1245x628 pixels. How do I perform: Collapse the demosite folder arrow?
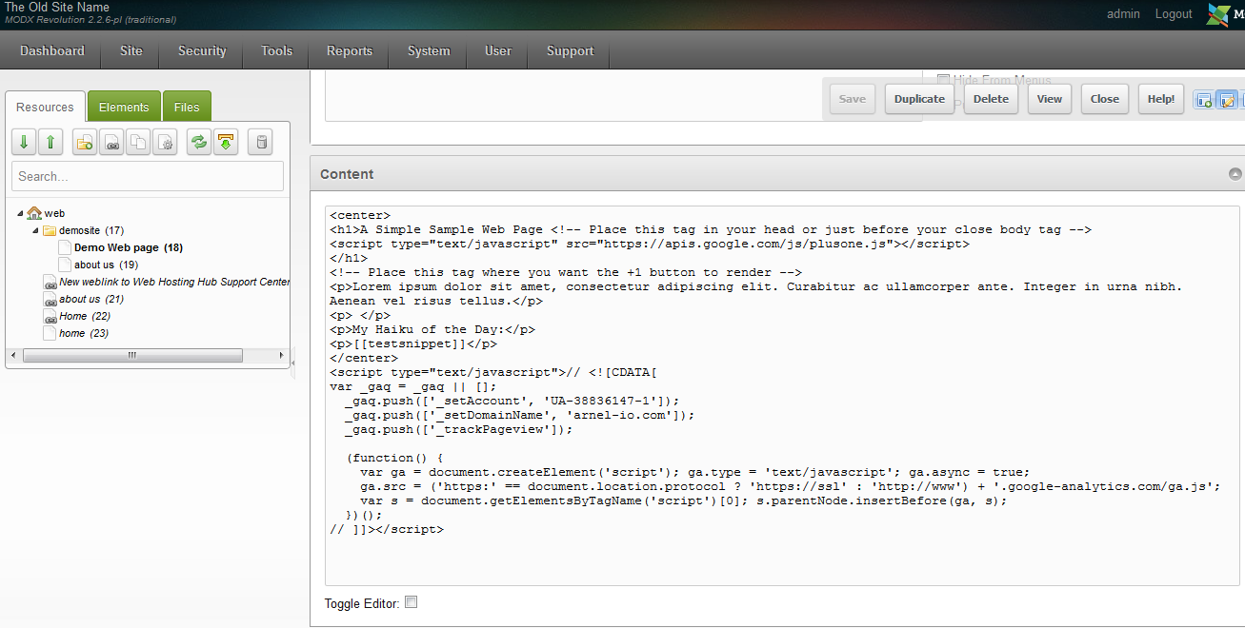coord(36,230)
